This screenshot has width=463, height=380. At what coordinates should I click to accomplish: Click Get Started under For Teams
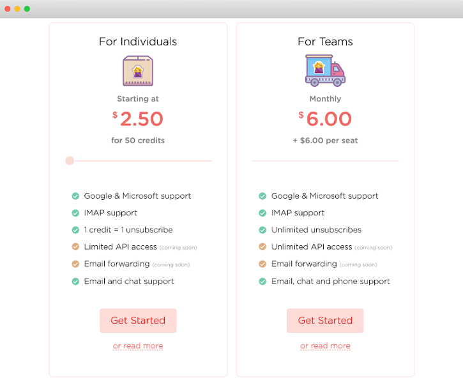pyautogui.click(x=325, y=321)
